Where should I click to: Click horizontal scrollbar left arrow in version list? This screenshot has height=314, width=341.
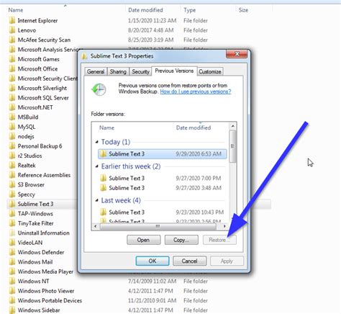[96, 226]
